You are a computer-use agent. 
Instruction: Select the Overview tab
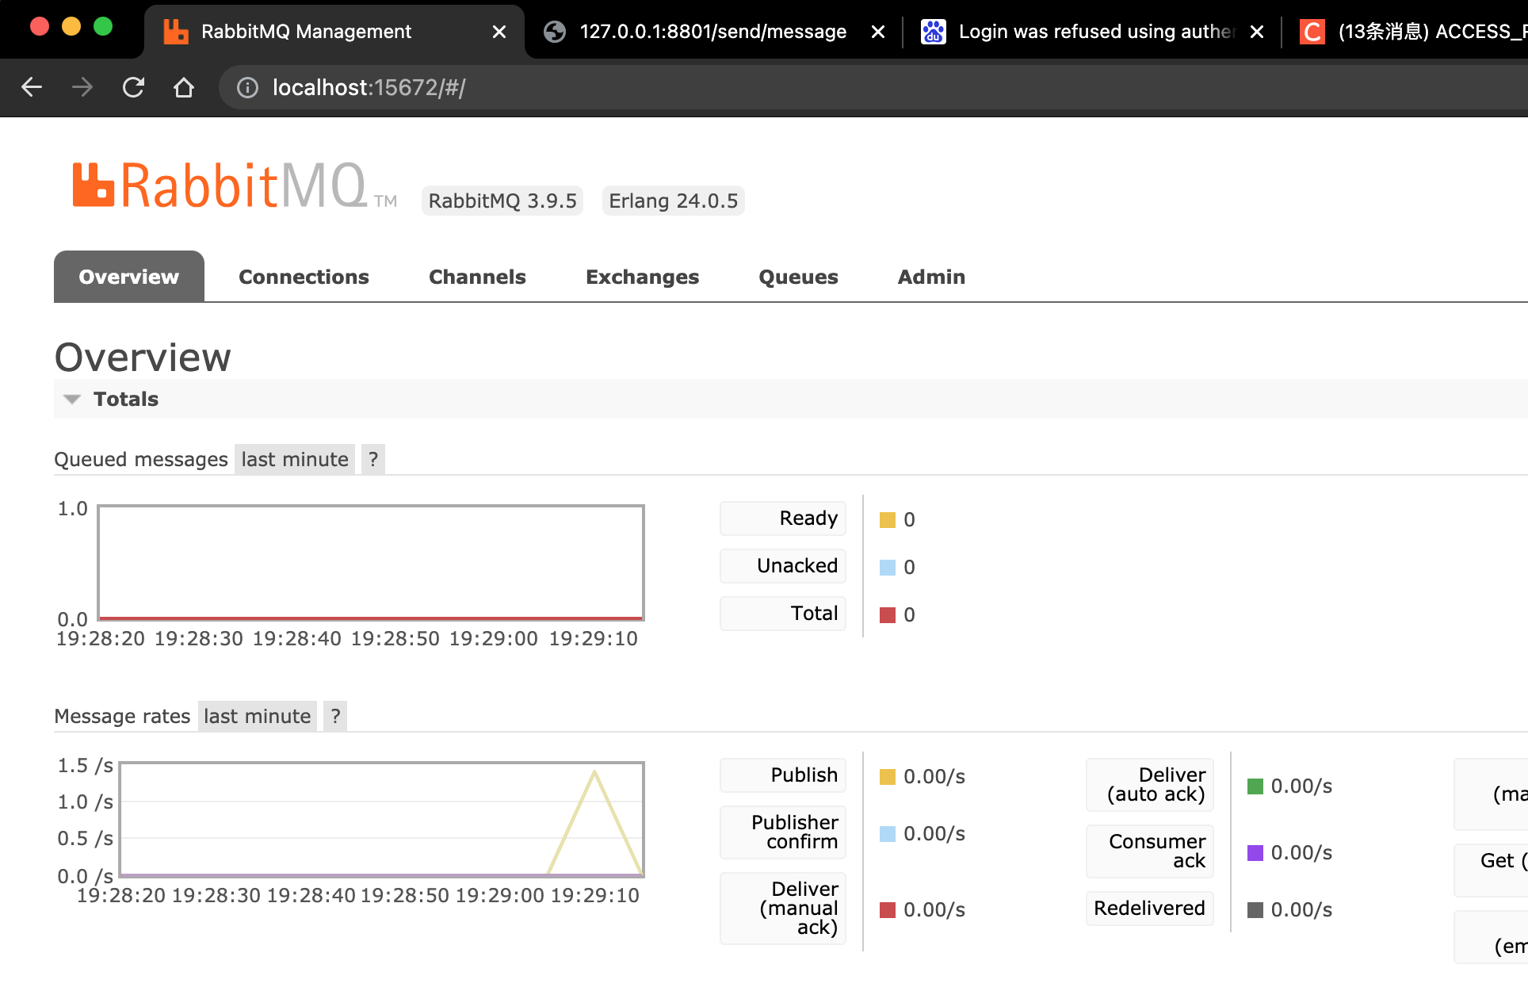129,277
